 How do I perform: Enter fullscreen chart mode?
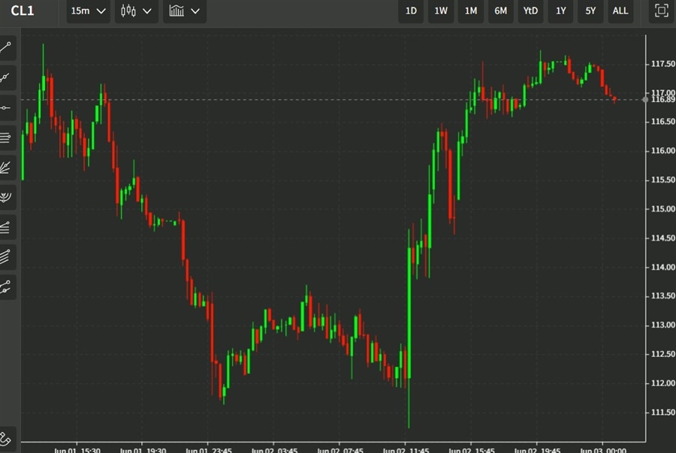tap(661, 10)
